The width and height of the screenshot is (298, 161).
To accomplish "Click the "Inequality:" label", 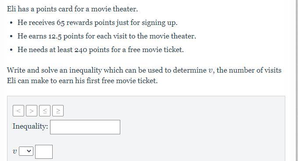I will pyautogui.click(x=30, y=126).
